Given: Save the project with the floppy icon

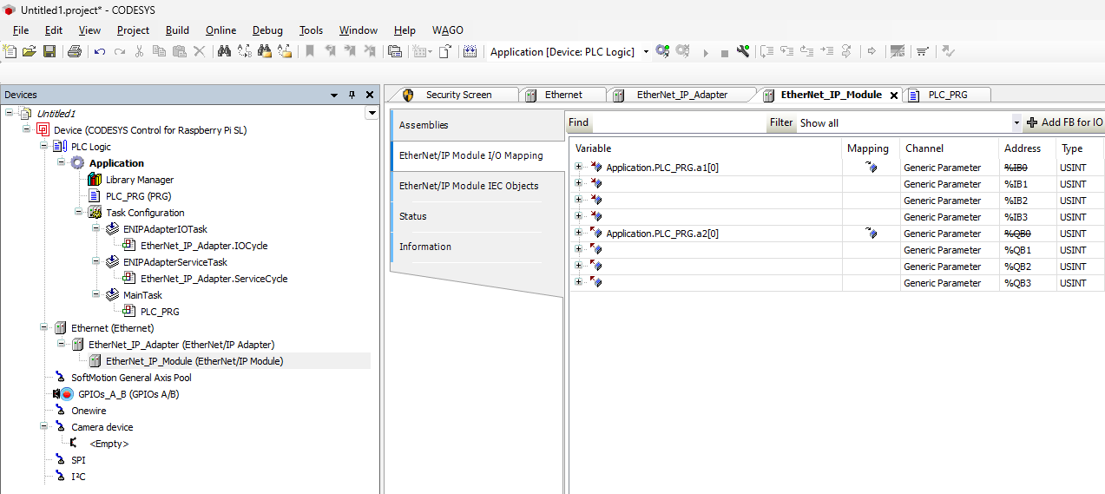Looking at the screenshot, I should 49,52.
